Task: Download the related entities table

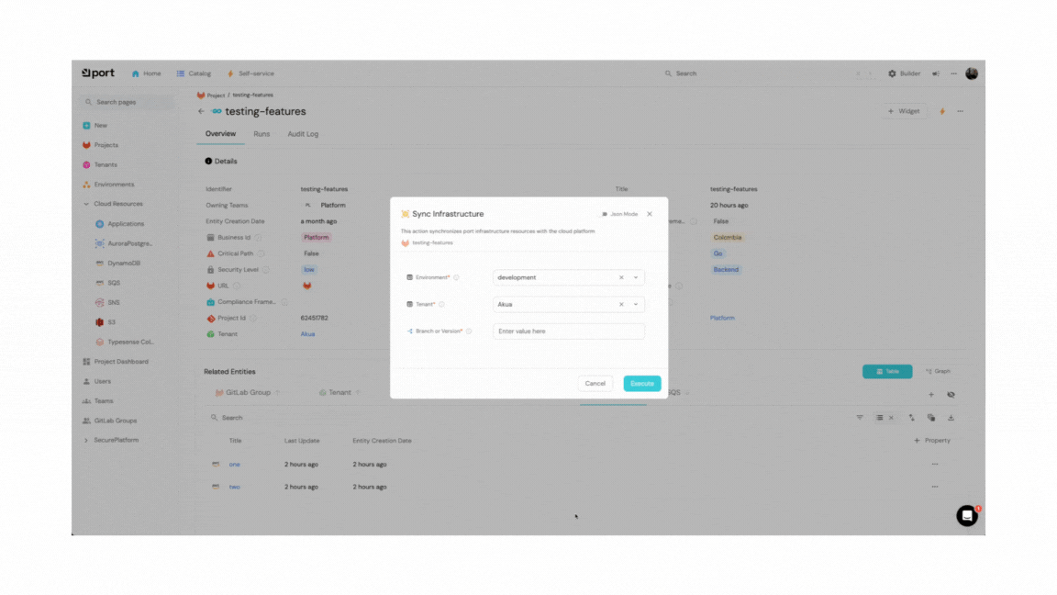Action: (951, 418)
